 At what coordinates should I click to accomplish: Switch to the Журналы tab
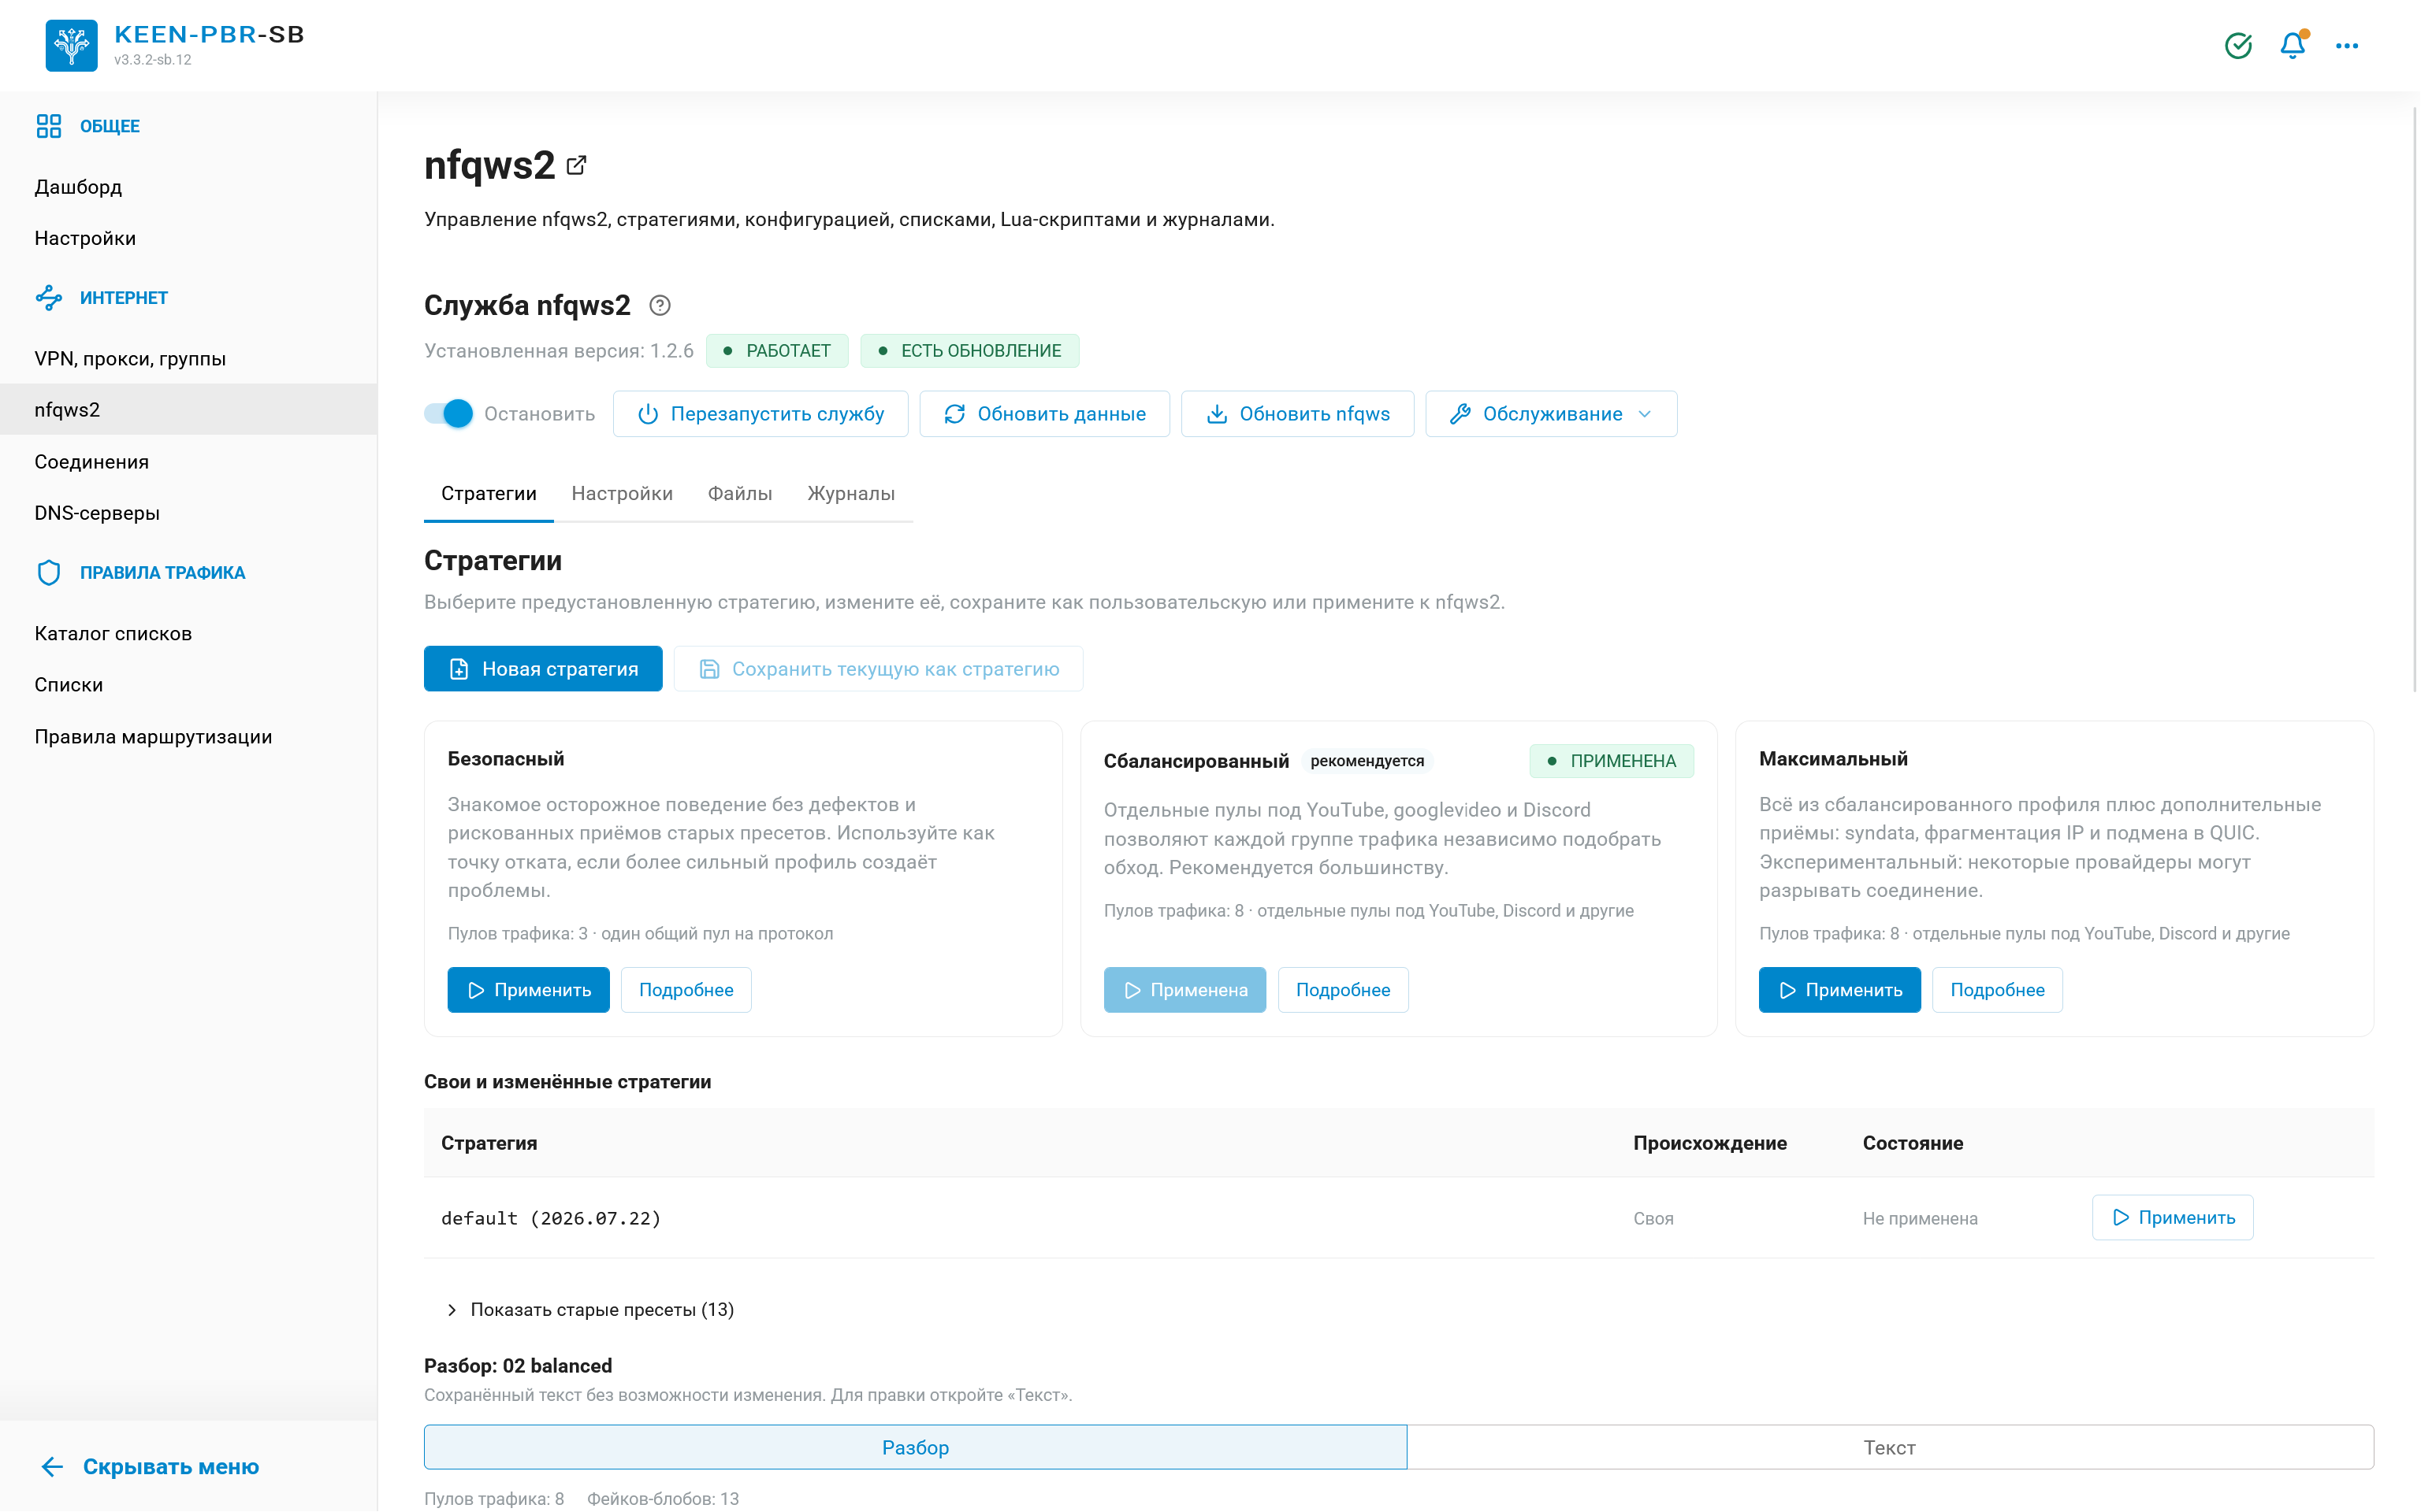[850, 494]
